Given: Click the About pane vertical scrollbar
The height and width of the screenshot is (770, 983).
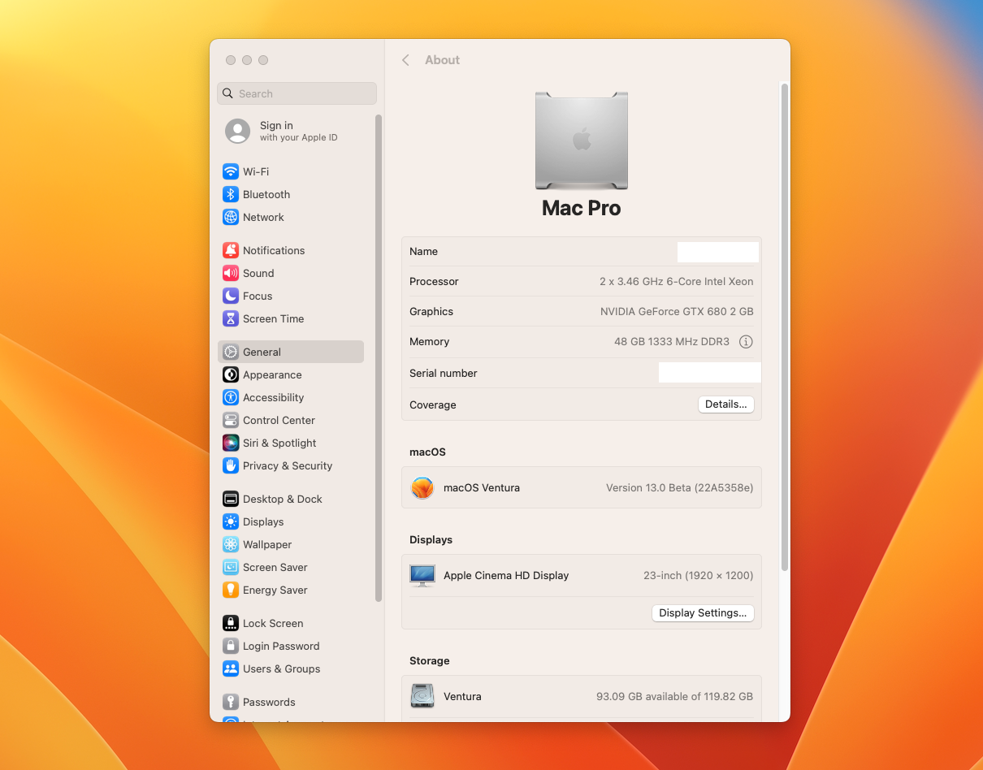Looking at the screenshot, I should [785, 327].
